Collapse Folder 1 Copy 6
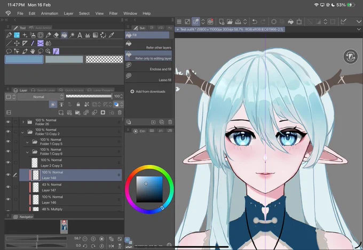 27,152
